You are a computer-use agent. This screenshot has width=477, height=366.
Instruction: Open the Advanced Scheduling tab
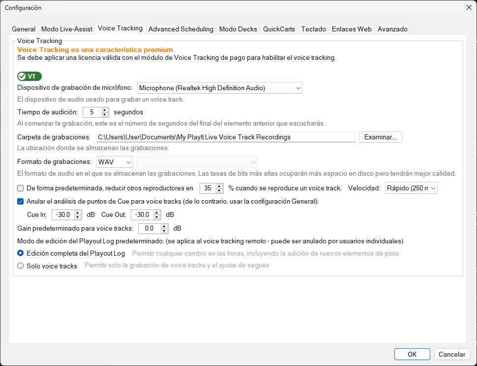(180, 29)
